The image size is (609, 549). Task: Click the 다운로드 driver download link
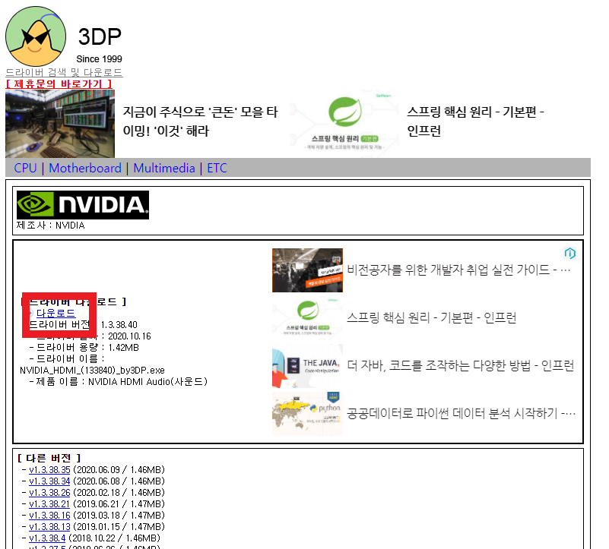coord(56,313)
